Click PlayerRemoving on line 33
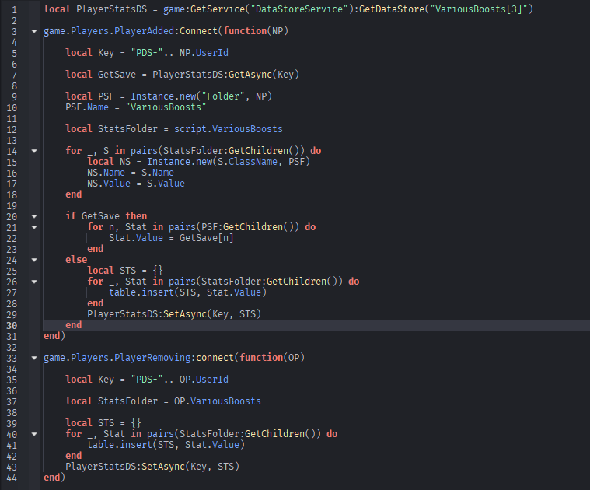 click(152, 358)
